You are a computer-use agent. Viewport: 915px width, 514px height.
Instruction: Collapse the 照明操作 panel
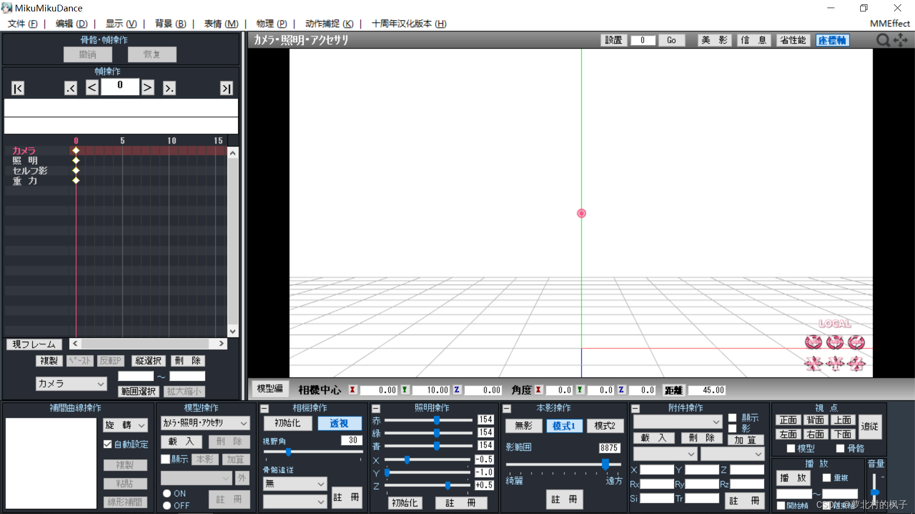376,408
